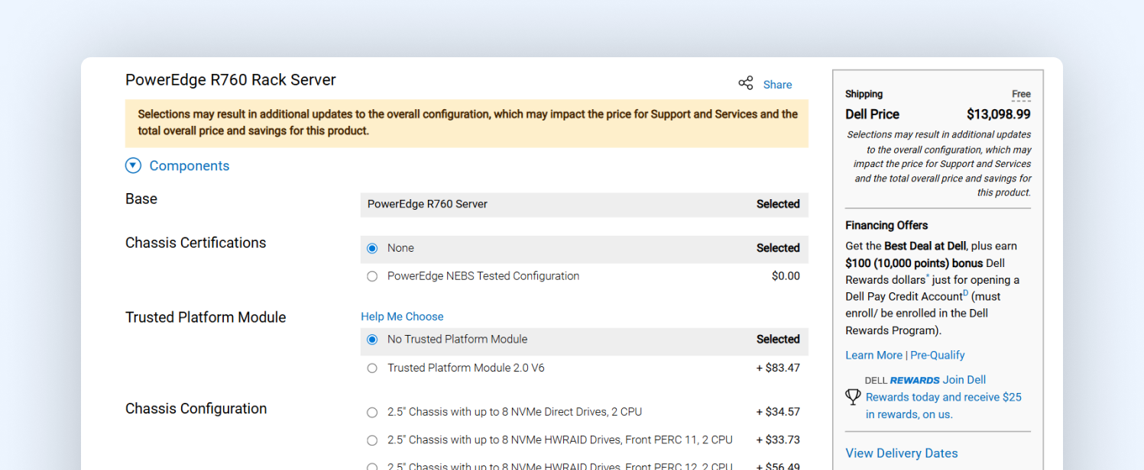
Task: Pick NVMe HWRAID Front PERC 11 chassis
Action: pos(372,440)
